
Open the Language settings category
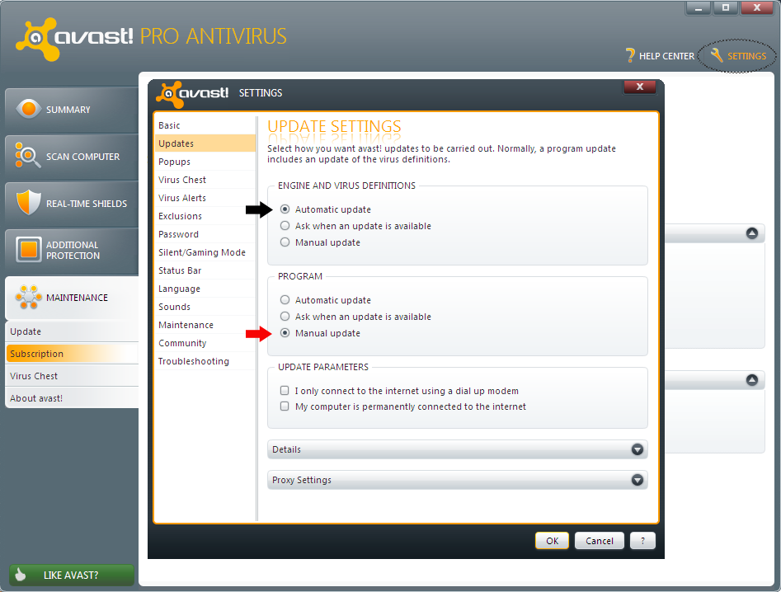point(205,289)
